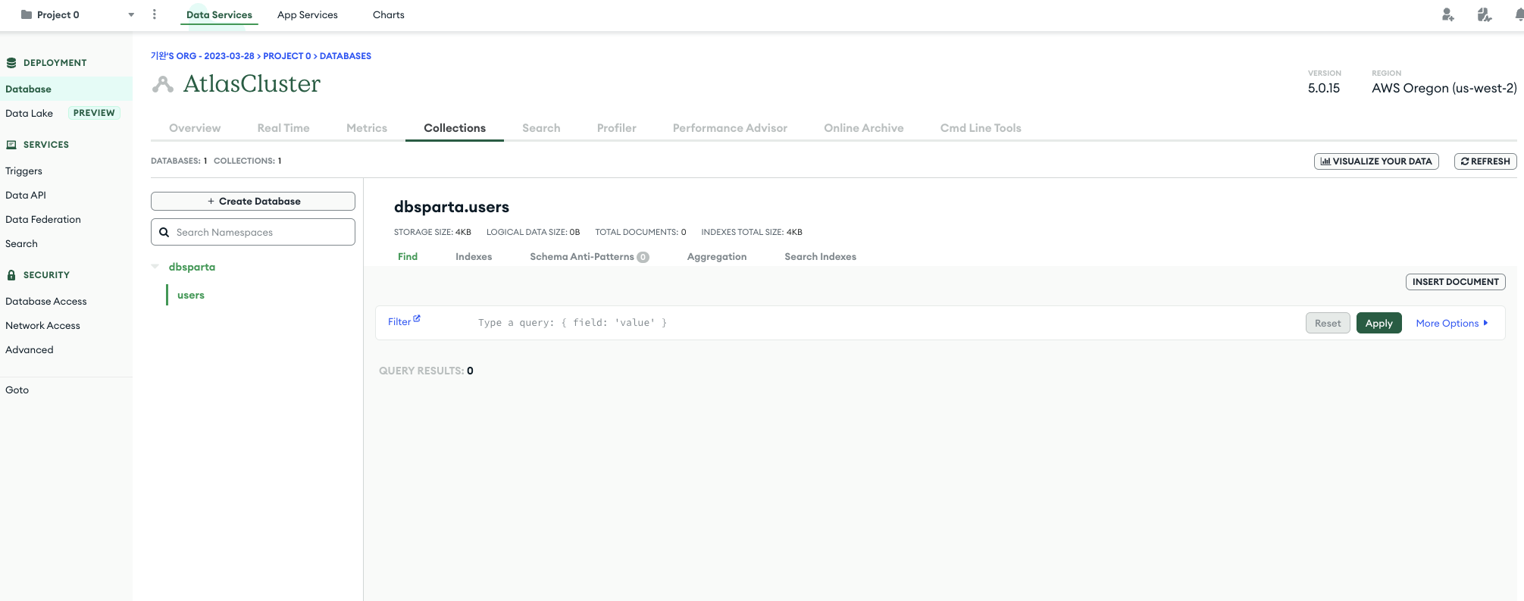Viewport: 1524px width, 601px height.
Task: Open Advanced in the sidebar
Action: click(30, 350)
